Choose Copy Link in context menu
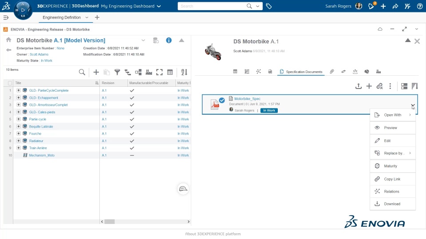Image resolution: width=426 pixels, height=239 pixels. coord(393,179)
